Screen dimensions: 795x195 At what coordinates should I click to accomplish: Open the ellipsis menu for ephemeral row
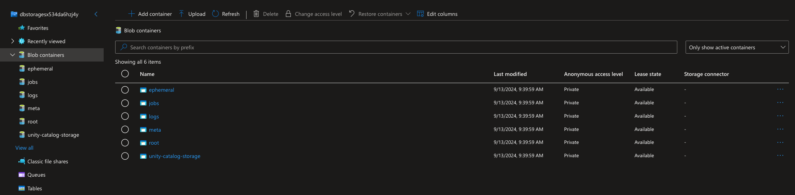(780, 89)
